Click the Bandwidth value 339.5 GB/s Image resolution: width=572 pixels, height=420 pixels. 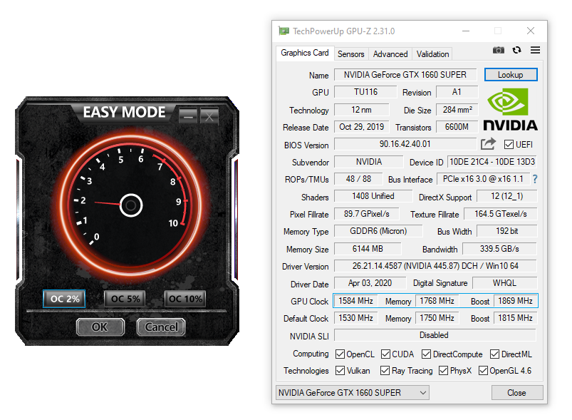pos(500,249)
